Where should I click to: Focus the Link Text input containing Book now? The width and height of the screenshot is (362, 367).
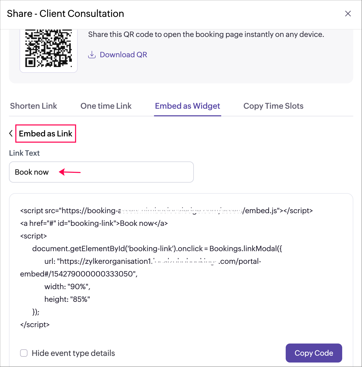(x=101, y=172)
